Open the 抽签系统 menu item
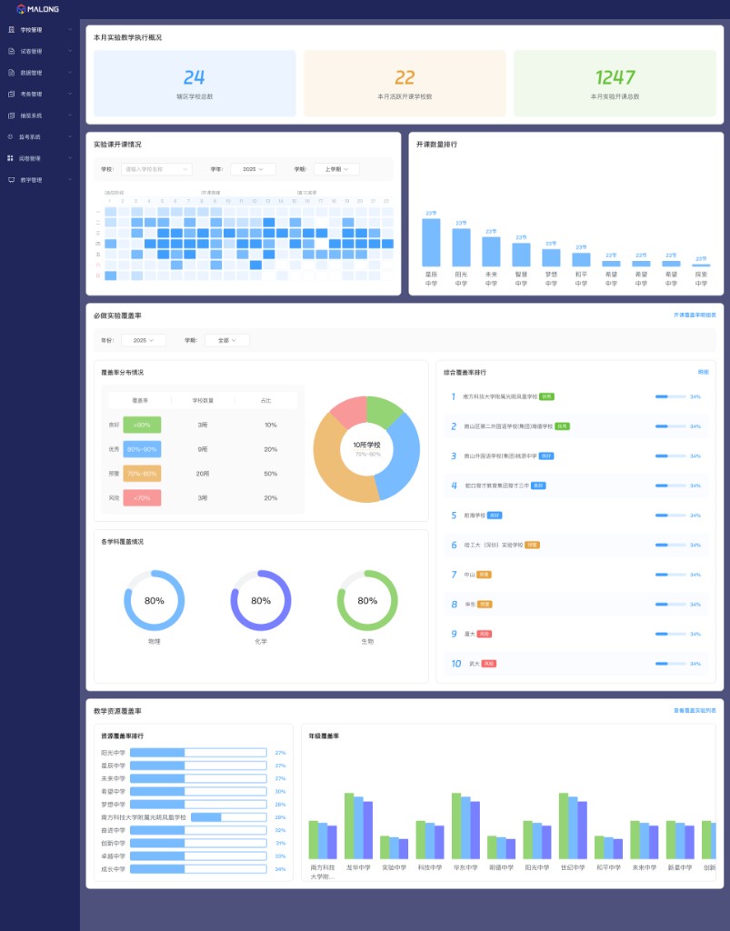The image size is (730, 931). coord(40,115)
